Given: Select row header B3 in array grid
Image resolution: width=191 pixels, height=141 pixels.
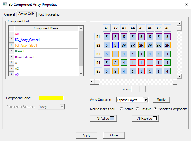Looking at the screenshot, I should click(x=98, y=54).
